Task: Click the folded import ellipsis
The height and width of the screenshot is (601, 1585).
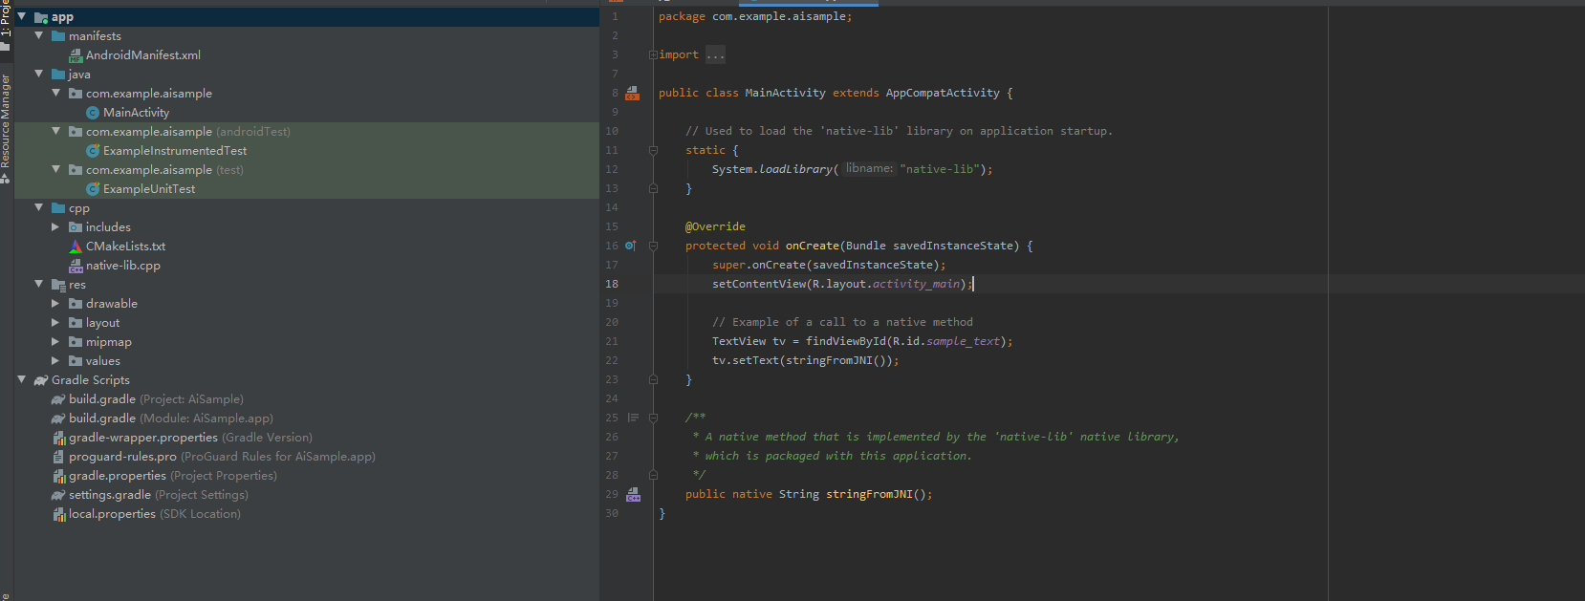Action: pyautogui.click(x=715, y=54)
